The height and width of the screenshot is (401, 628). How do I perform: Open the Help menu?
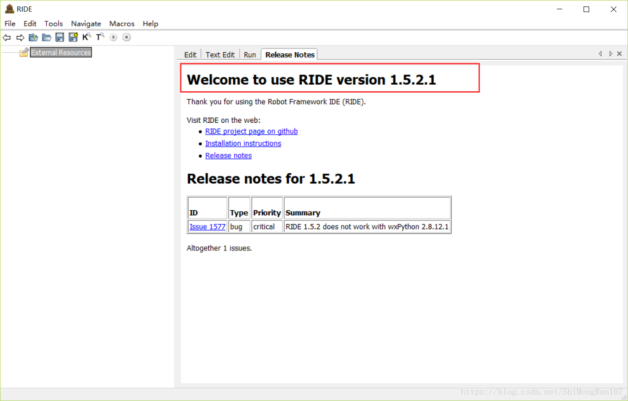point(150,24)
